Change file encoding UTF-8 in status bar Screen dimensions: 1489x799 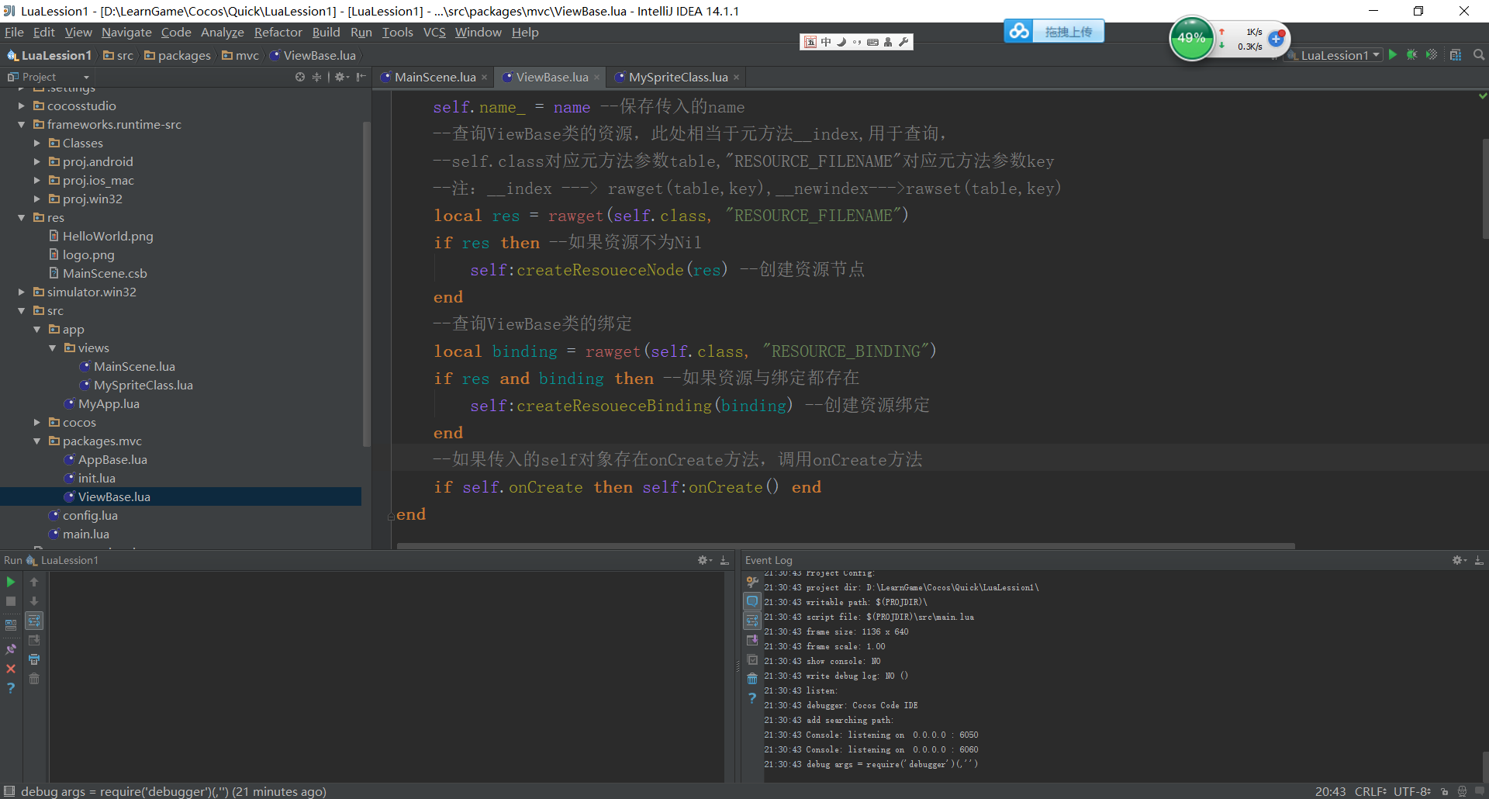pos(1412,791)
